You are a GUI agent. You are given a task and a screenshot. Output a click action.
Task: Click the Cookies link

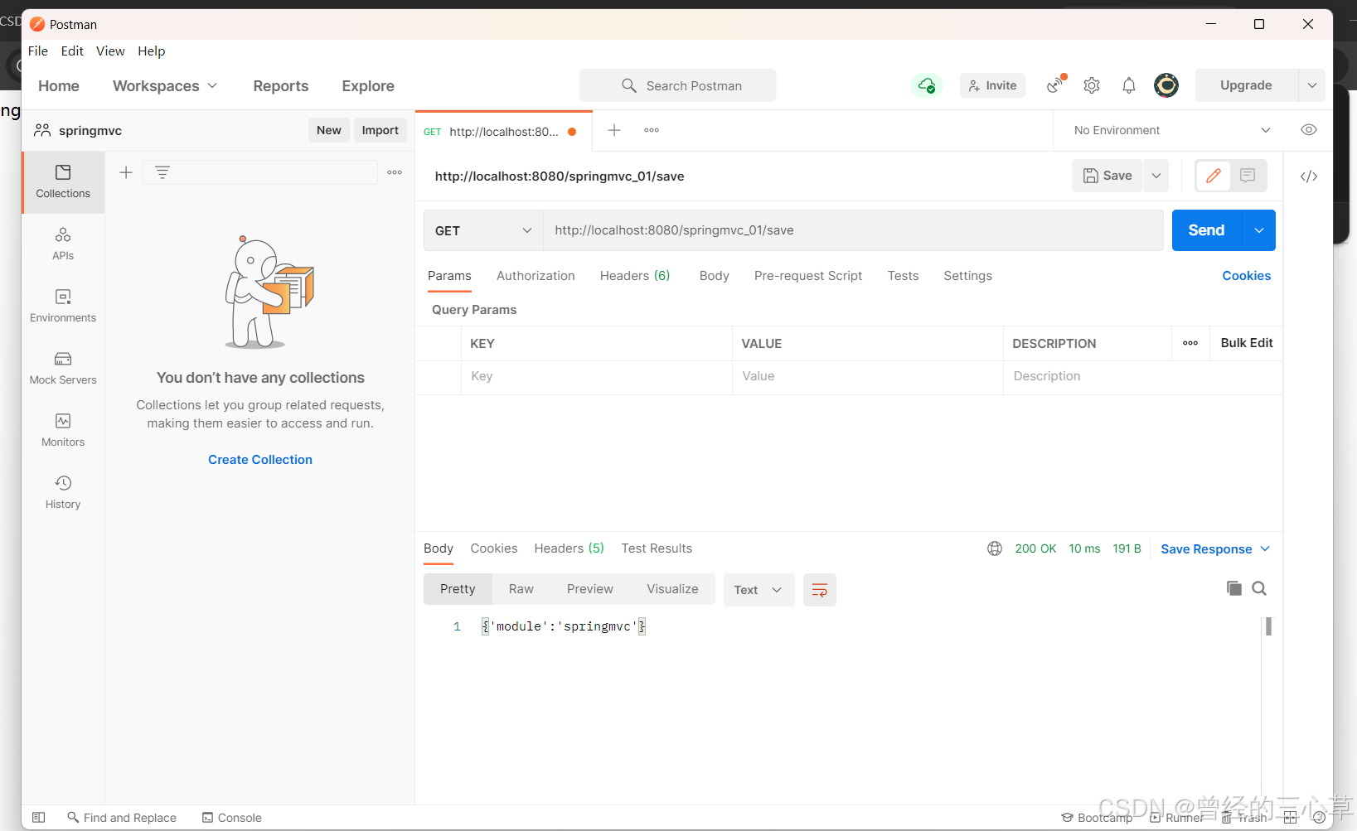[1246, 276]
